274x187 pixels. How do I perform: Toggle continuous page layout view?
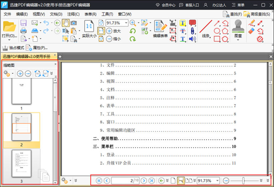[181, 181]
